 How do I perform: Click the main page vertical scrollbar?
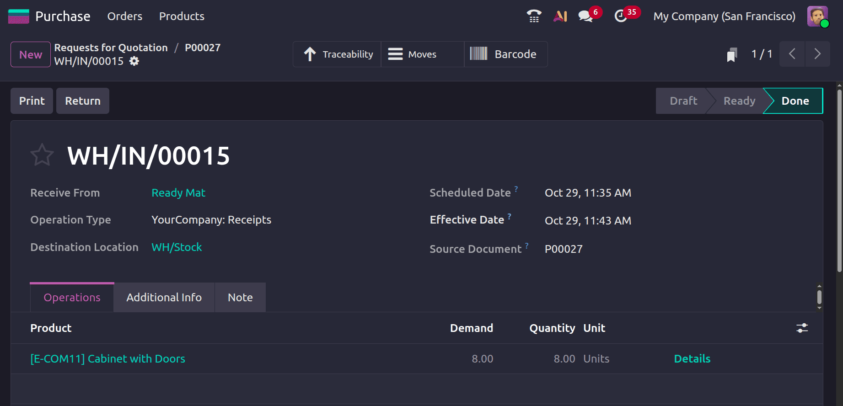point(839,182)
